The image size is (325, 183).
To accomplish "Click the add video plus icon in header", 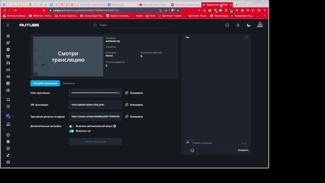I will [x=227, y=25].
